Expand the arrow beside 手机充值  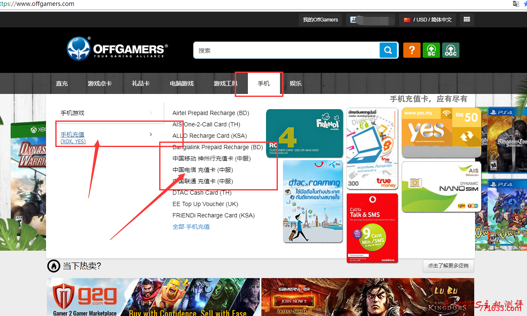(x=151, y=134)
